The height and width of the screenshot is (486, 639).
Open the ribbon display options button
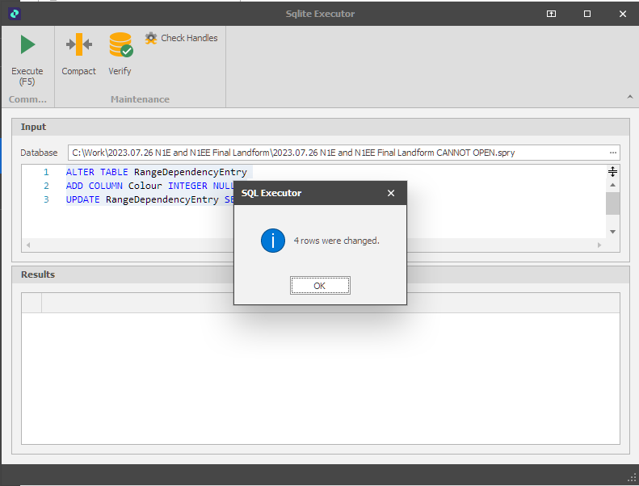tap(551, 14)
